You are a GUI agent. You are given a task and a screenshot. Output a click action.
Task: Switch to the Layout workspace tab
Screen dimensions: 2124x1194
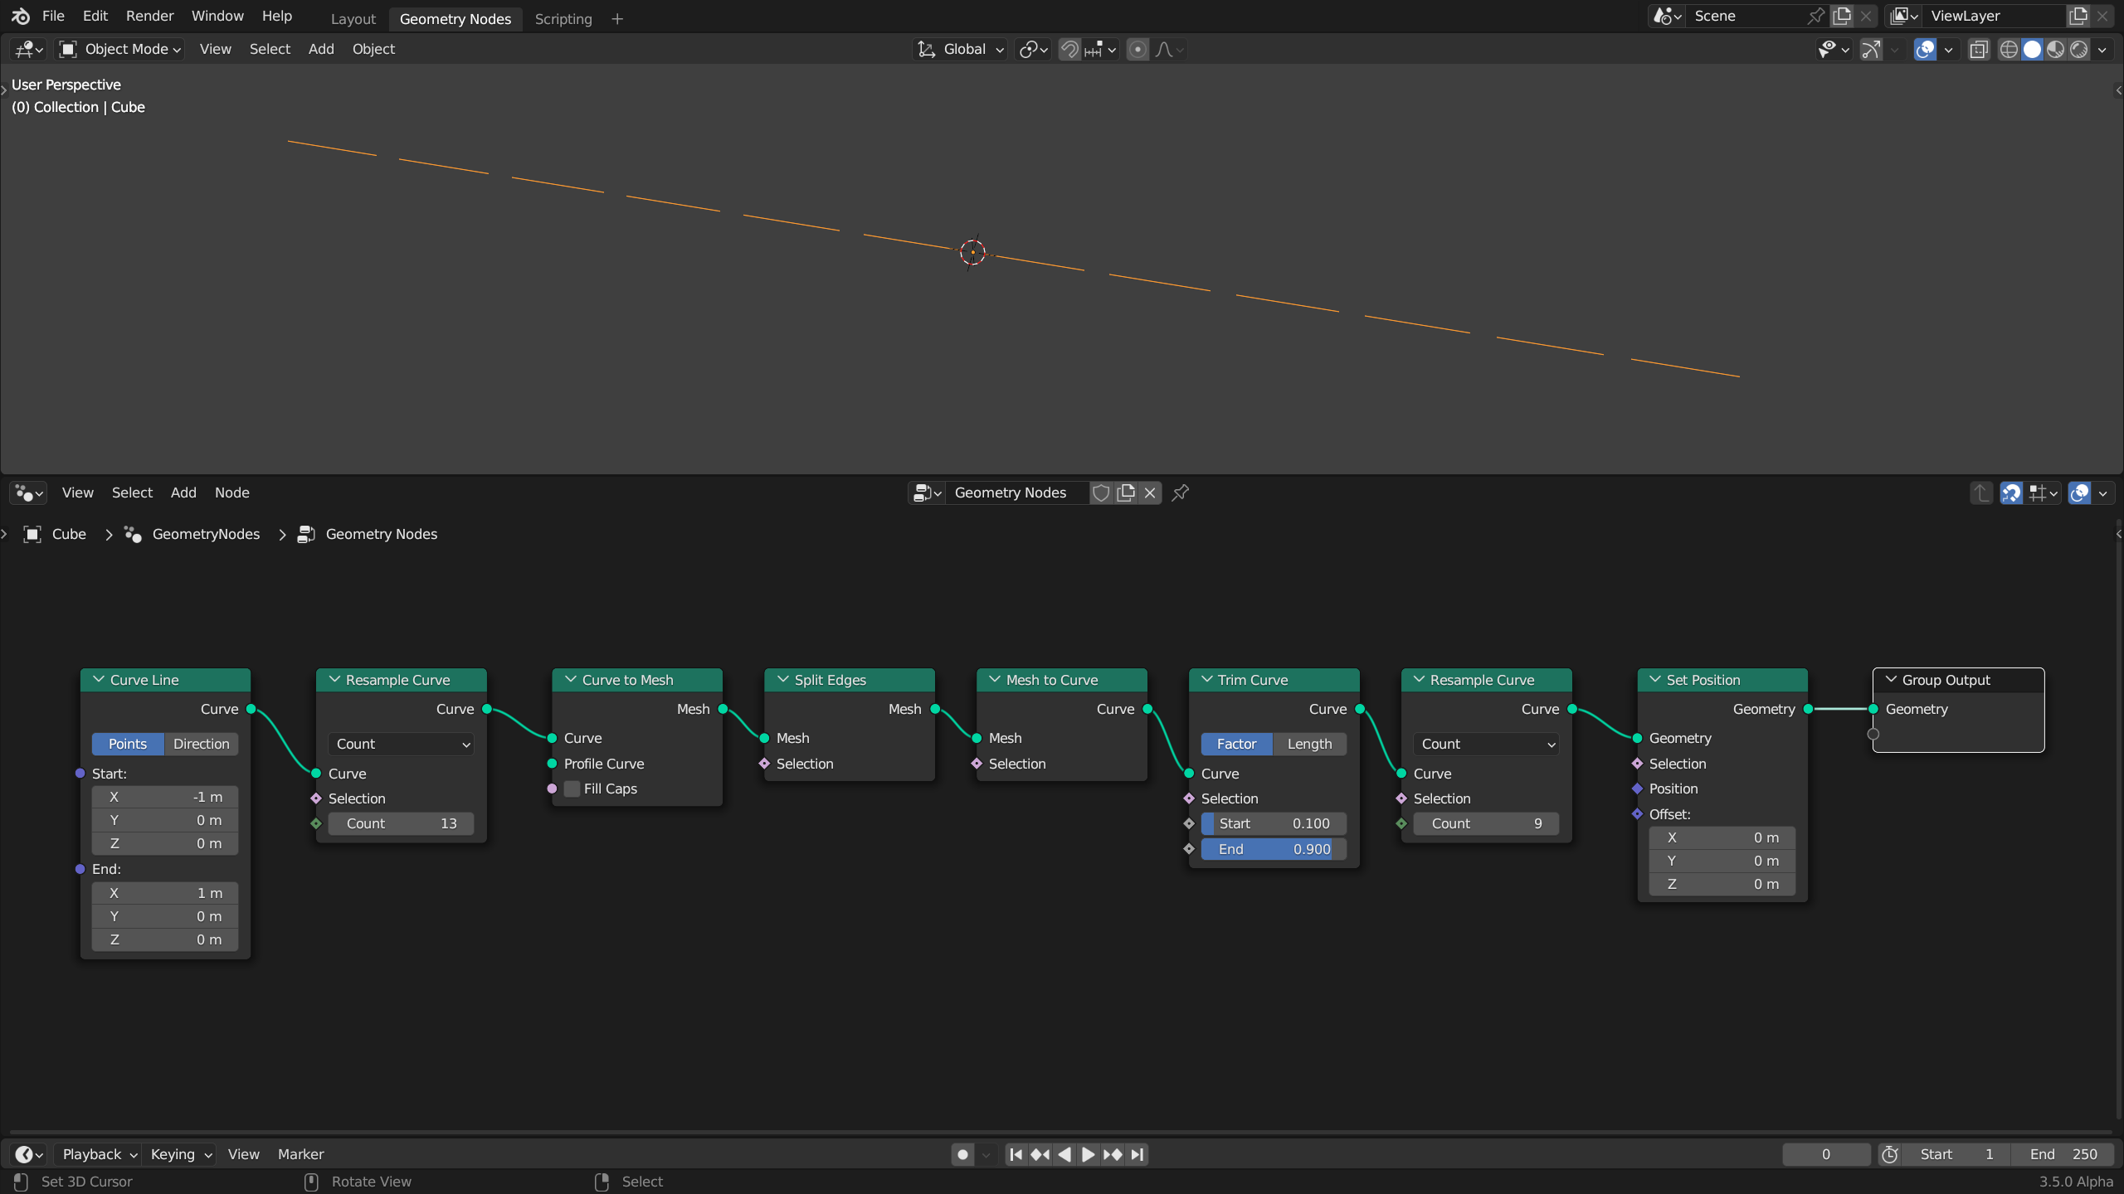(353, 19)
